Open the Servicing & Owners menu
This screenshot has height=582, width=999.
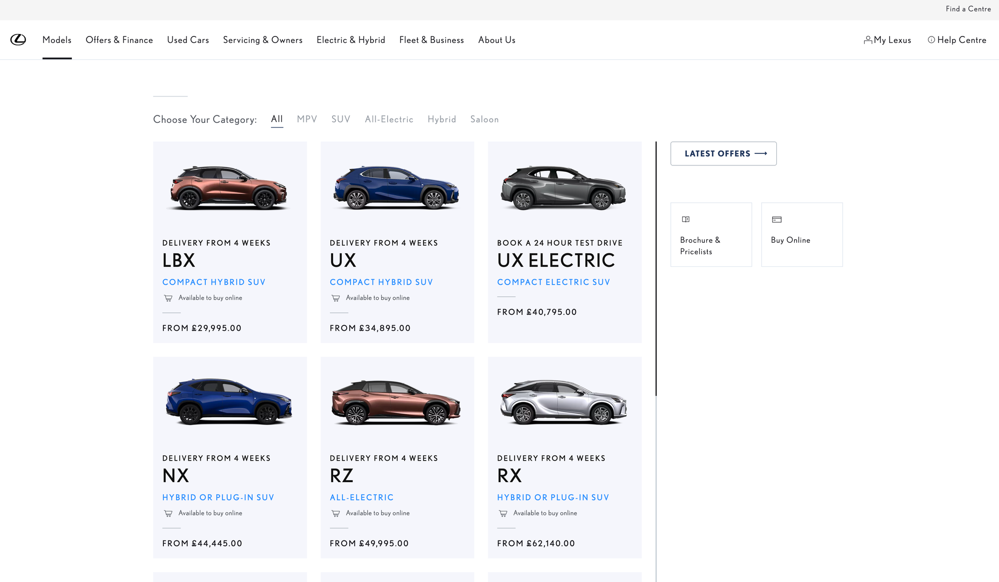(x=262, y=40)
